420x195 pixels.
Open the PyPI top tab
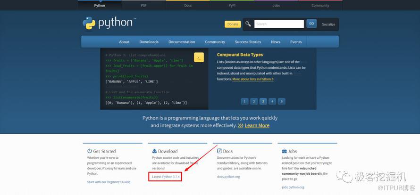pyautogui.click(x=232, y=5)
